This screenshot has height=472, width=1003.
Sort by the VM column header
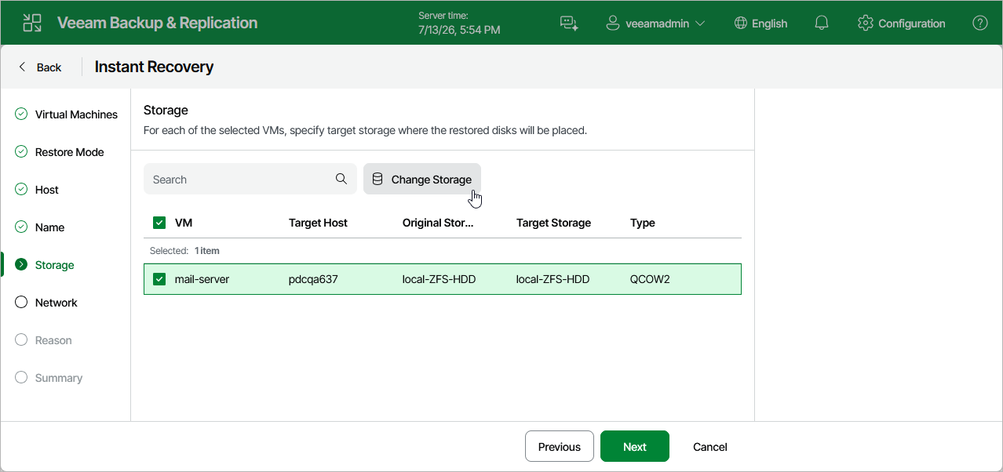184,223
